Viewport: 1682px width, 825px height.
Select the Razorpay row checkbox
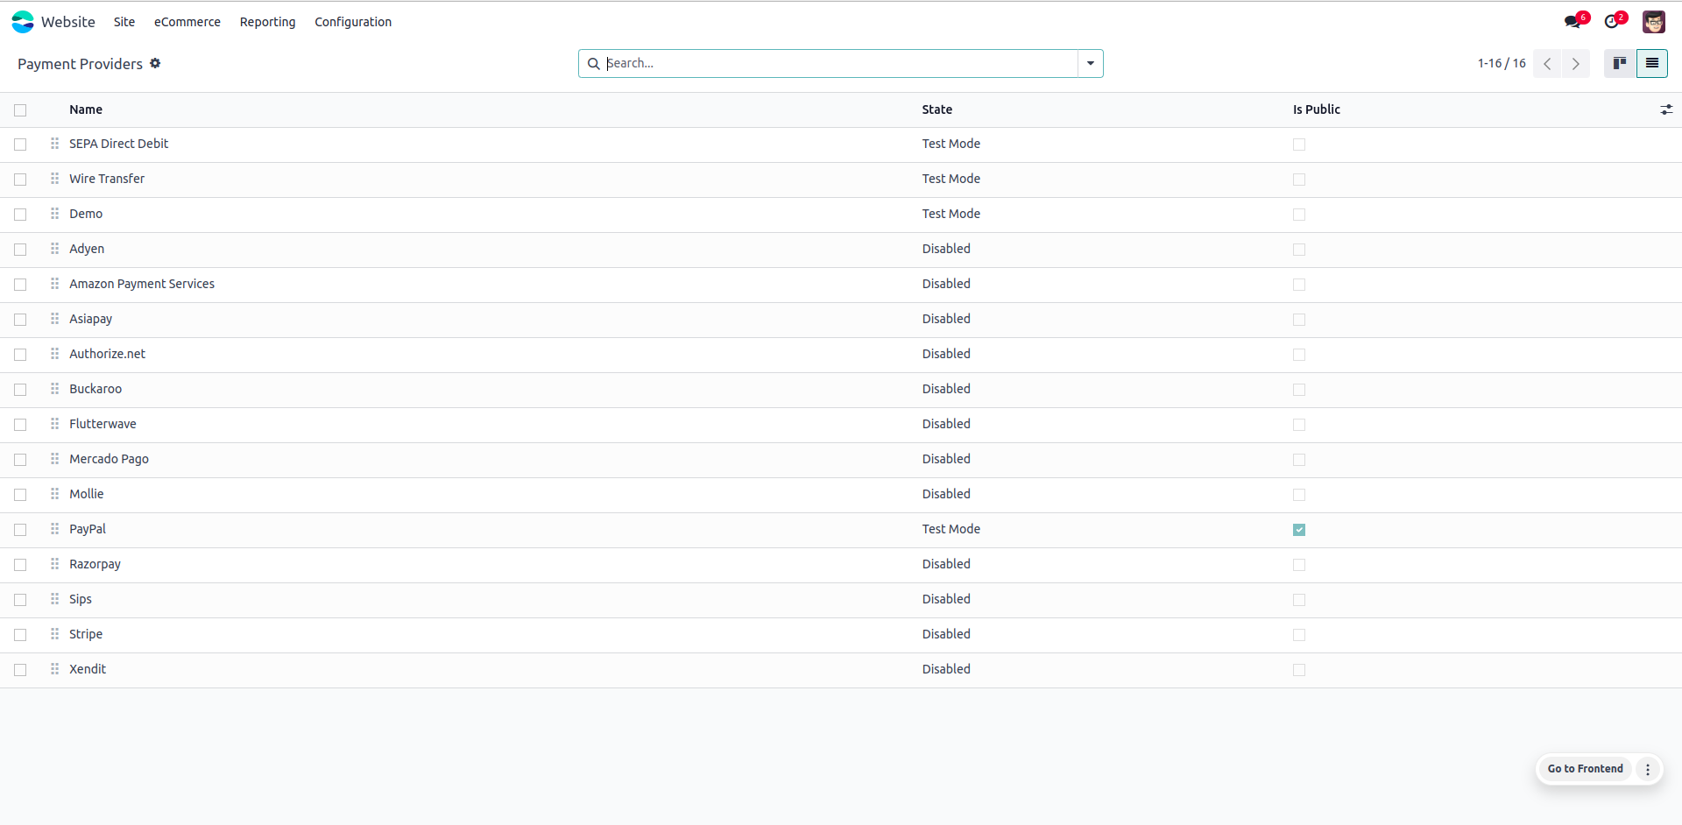point(20,565)
